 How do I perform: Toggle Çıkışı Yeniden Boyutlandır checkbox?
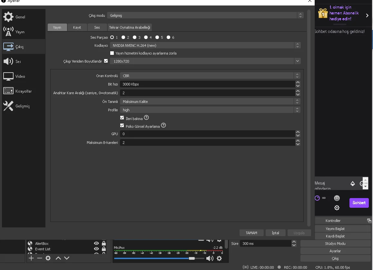pos(106,61)
